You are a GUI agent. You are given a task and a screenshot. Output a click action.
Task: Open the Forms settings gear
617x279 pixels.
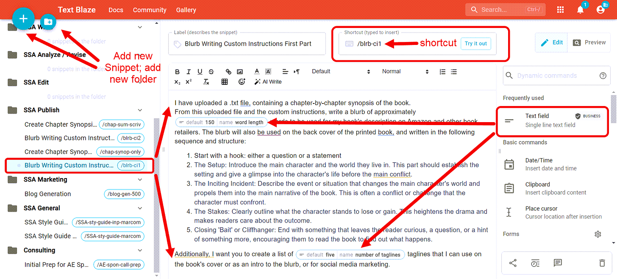598,234
